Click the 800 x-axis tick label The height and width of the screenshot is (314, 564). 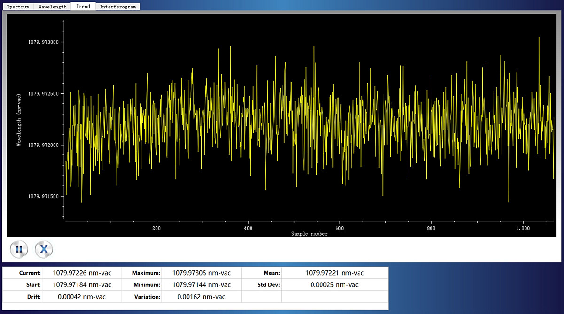(x=431, y=228)
